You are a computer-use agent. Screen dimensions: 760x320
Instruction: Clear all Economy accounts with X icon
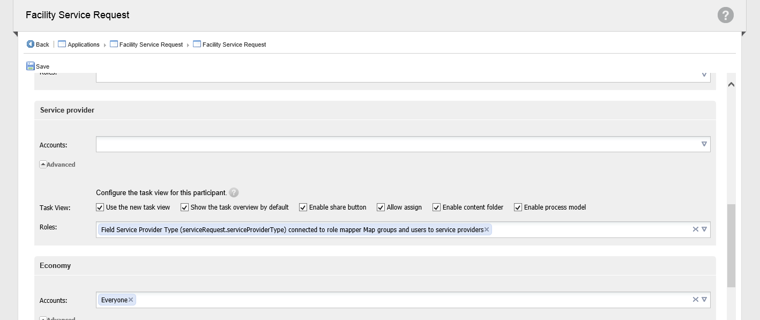pyautogui.click(x=695, y=300)
